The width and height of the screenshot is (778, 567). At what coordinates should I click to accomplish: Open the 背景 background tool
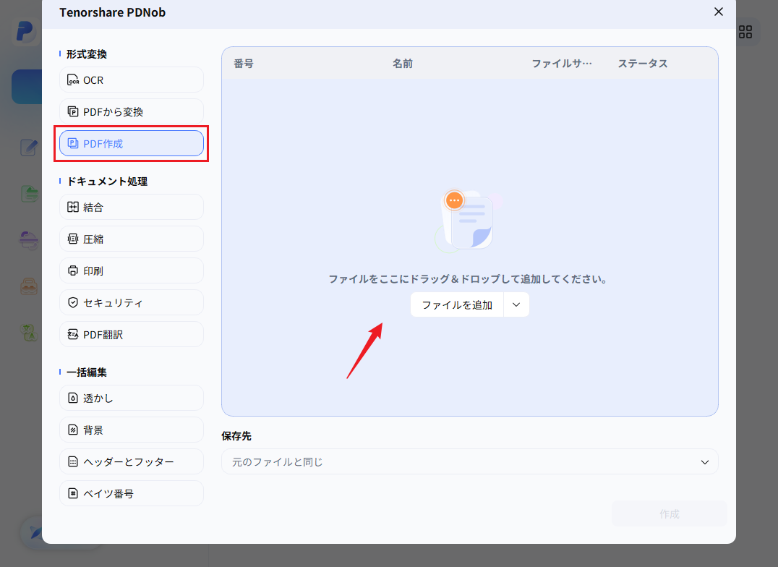(132, 430)
